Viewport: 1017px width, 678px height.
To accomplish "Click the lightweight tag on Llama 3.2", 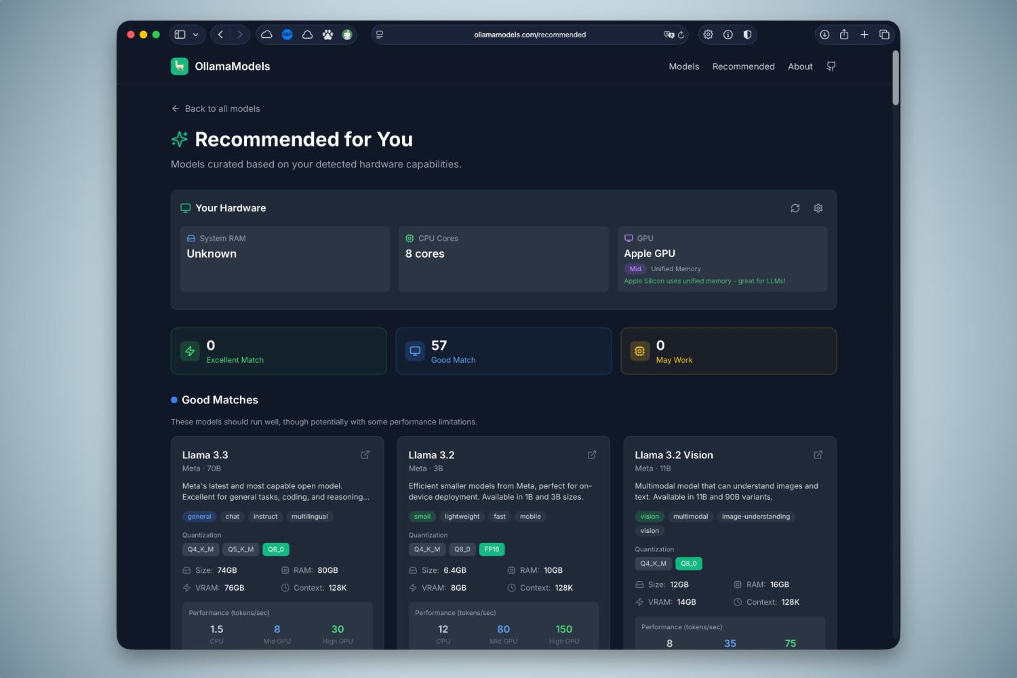I will pos(462,517).
